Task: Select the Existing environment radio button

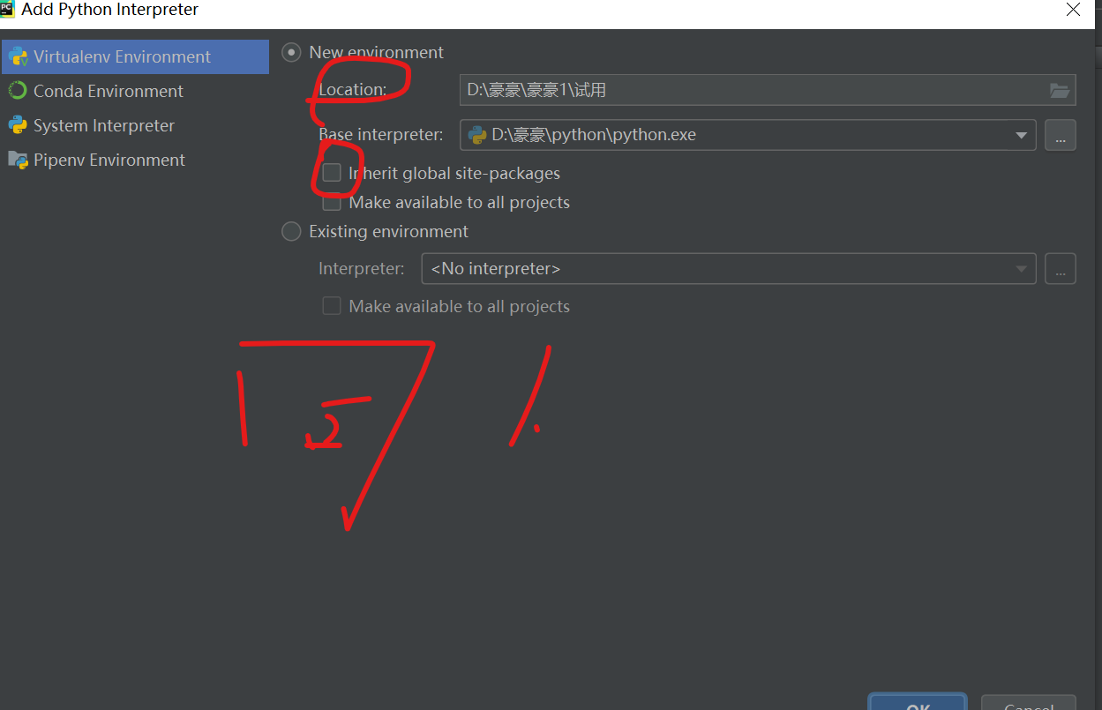Action: [x=290, y=232]
